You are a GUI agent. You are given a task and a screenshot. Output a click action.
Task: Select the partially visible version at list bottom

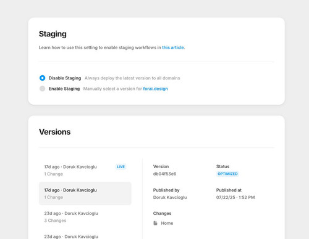(85, 235)
